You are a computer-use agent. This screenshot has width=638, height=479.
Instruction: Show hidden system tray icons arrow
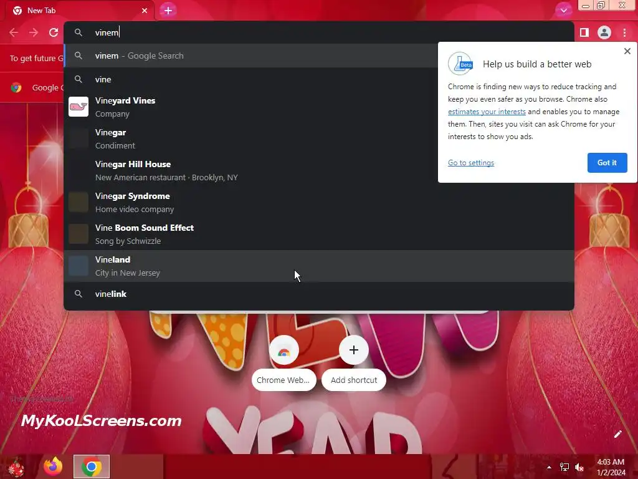click(x=549, y=467)
